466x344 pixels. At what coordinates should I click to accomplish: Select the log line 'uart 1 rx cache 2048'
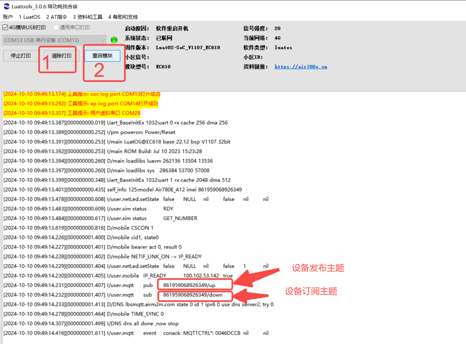click(117, 180)
